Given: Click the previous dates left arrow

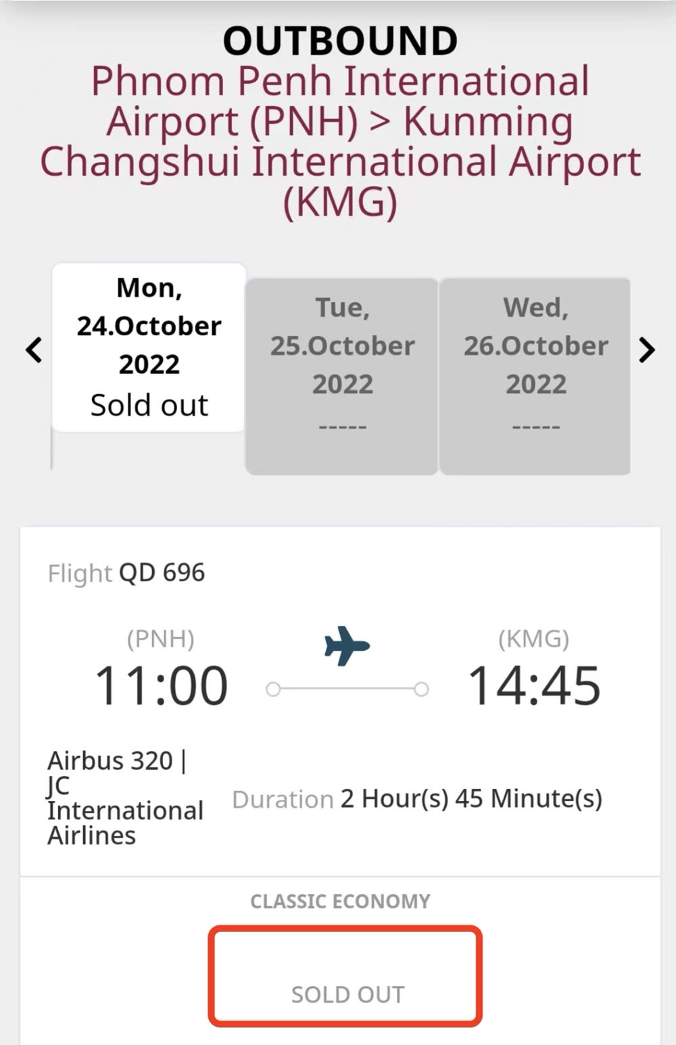Looking at the screenshot, I should 34,350.
